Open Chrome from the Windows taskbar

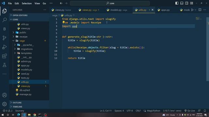click(35, 115)
